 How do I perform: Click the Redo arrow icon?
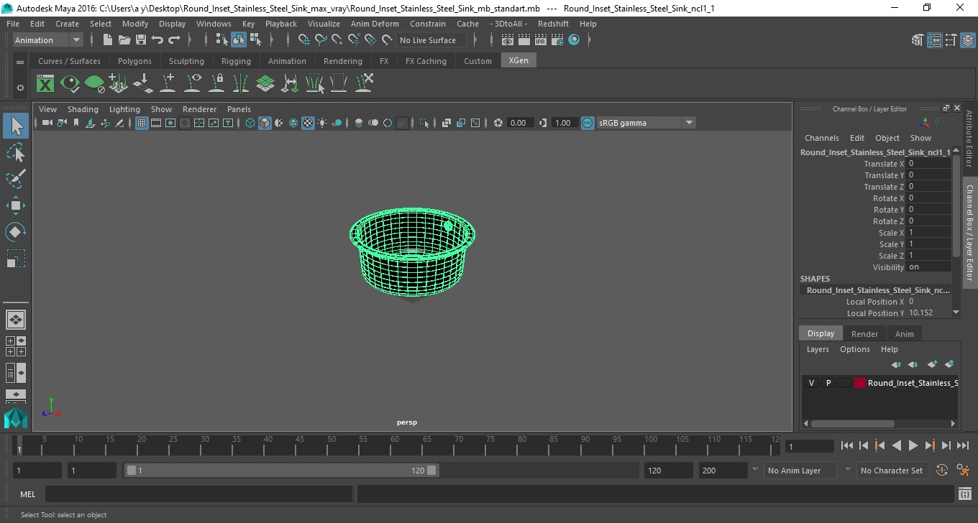174,40
